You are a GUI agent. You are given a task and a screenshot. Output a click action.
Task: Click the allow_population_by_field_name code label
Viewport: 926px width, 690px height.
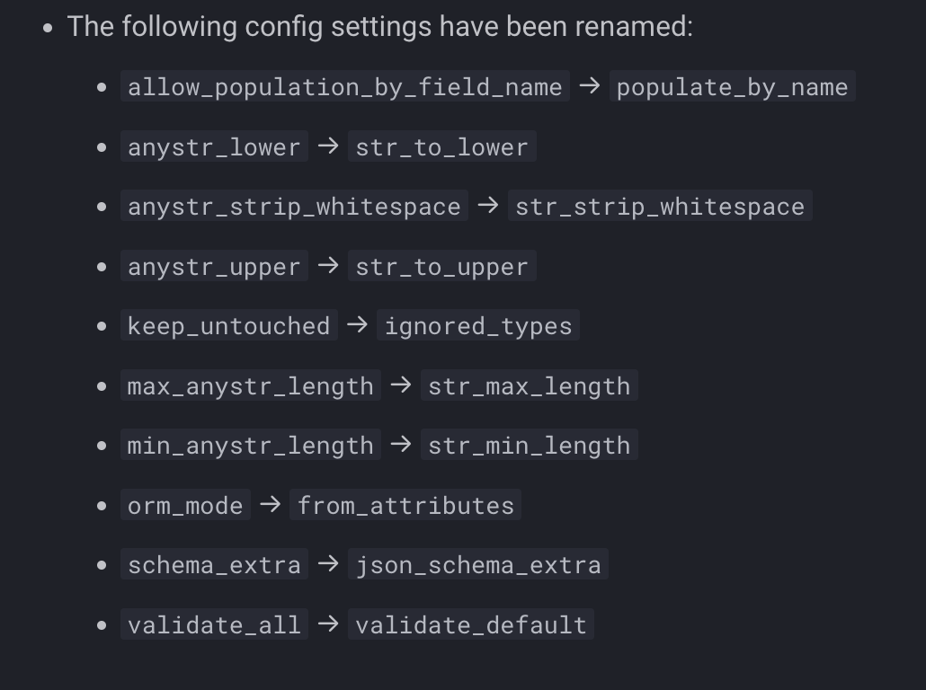coord(344,87)
